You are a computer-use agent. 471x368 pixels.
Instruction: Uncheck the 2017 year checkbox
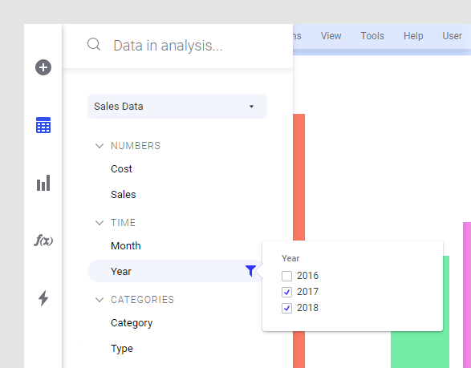coord(286,292)
